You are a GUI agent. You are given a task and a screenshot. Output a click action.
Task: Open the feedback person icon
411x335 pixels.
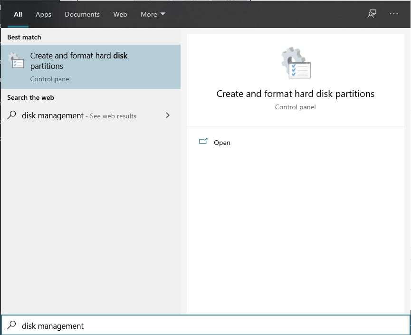click(x=372, y=14)
